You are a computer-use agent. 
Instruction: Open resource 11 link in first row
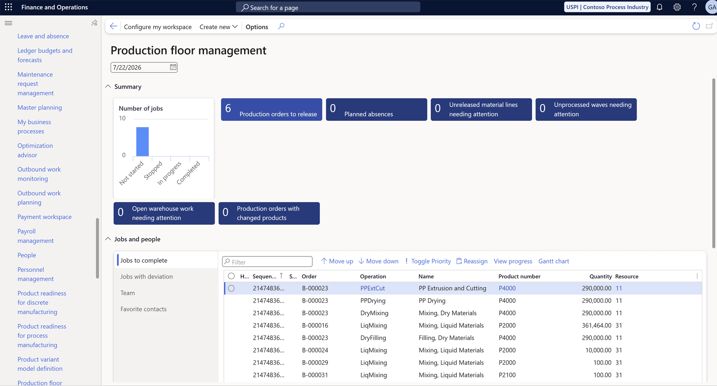619,288
